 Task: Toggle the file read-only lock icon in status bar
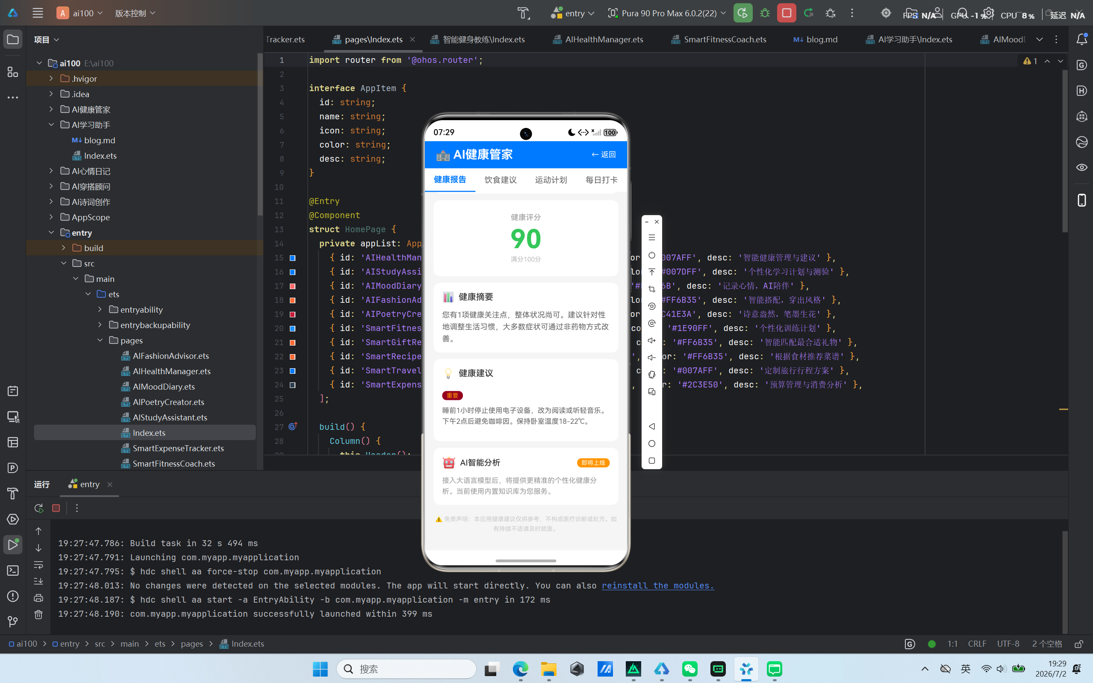[x=1079, y=644]
